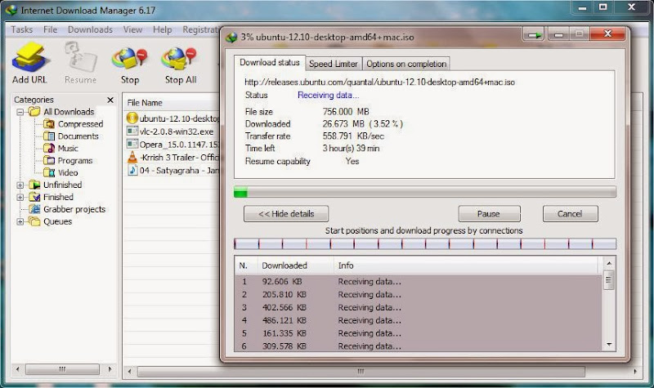The image size is (654, 388).
Task: Click the N. column header
Action: click(246, 265)
